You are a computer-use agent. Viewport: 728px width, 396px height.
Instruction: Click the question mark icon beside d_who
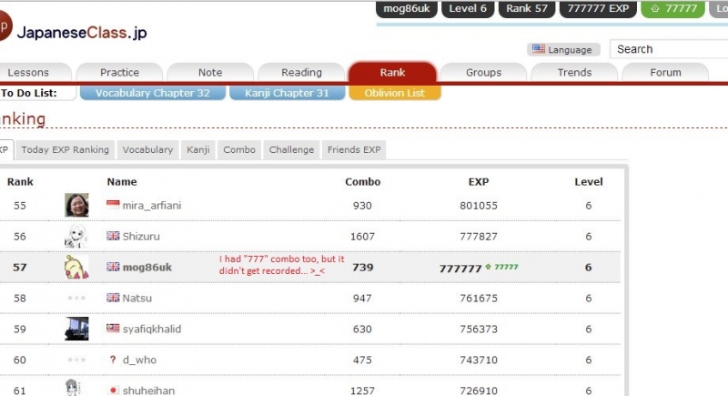click(x=113, y=360)
